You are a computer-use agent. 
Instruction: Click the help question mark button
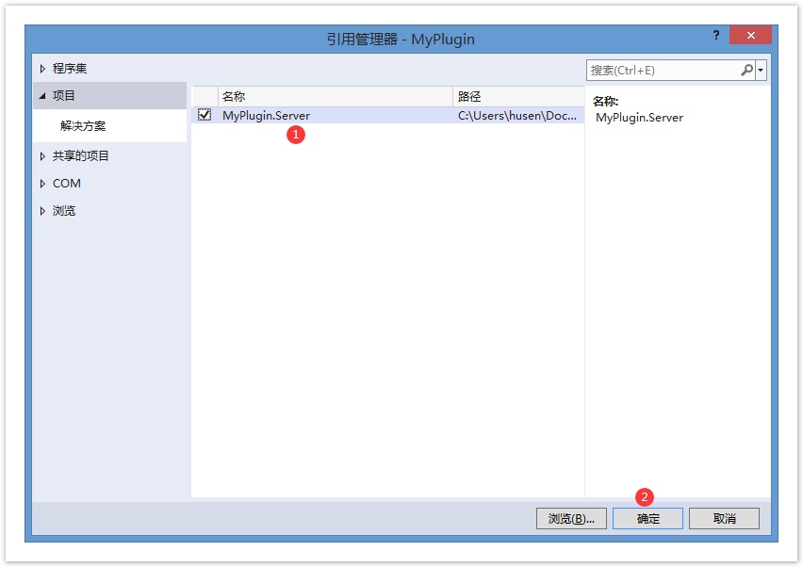[x=716, y=35]
